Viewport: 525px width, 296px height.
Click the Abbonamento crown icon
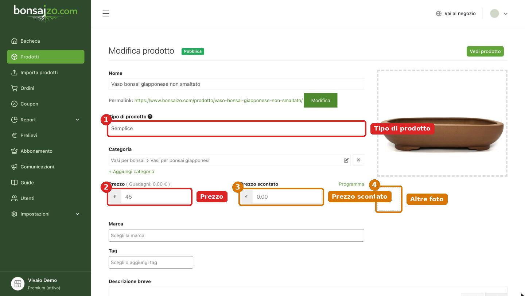[x=14, y=151]
